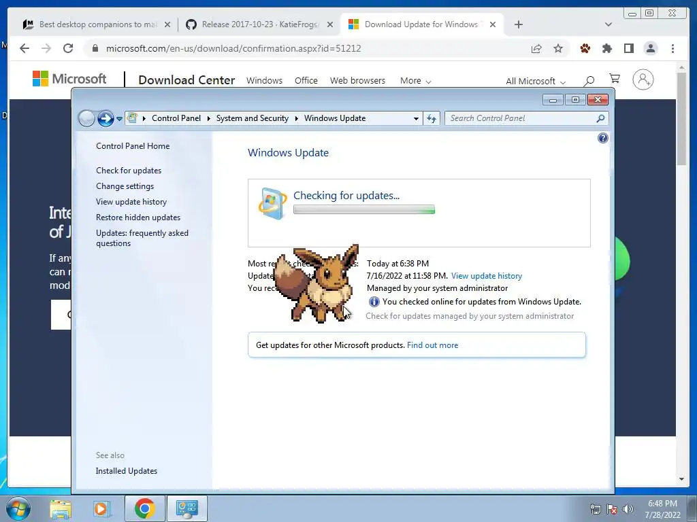Click the search magnifier in Search Control Panel
697x522 pixels.
(600, 118)
